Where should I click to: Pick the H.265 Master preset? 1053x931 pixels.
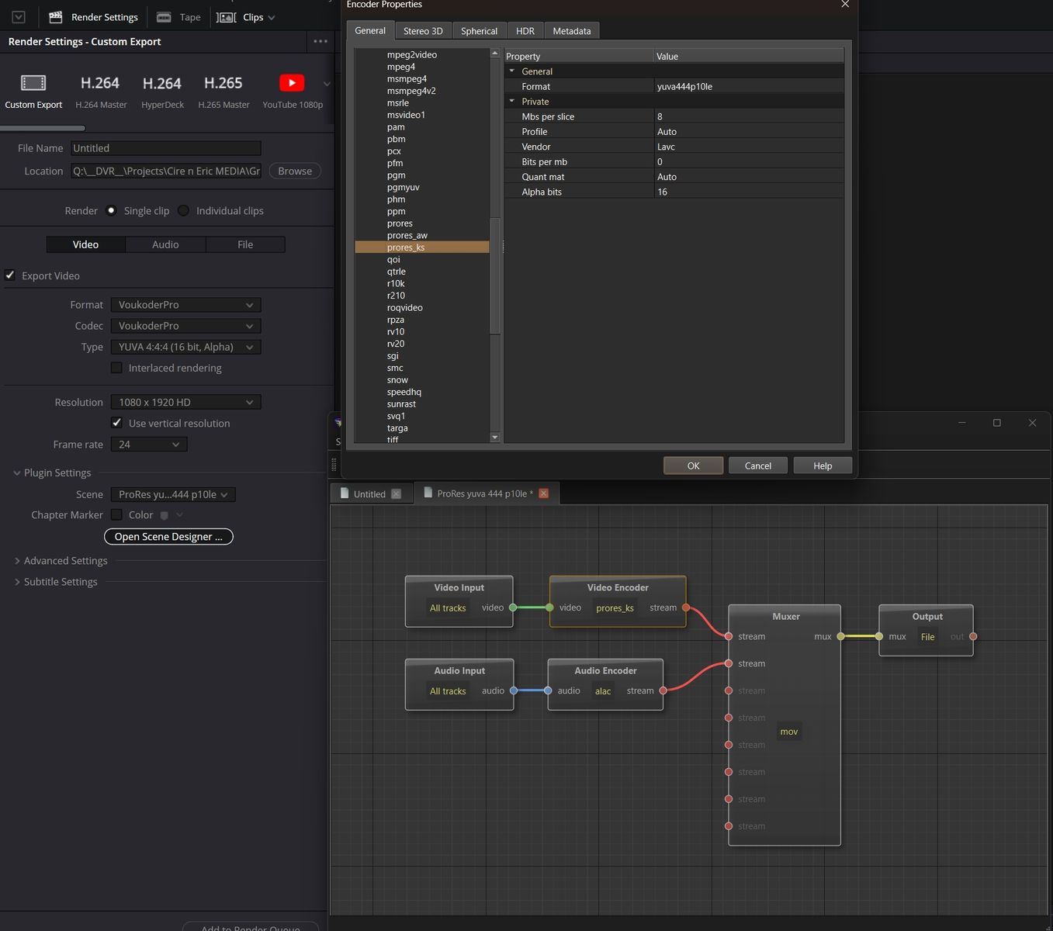pos(223,84)
